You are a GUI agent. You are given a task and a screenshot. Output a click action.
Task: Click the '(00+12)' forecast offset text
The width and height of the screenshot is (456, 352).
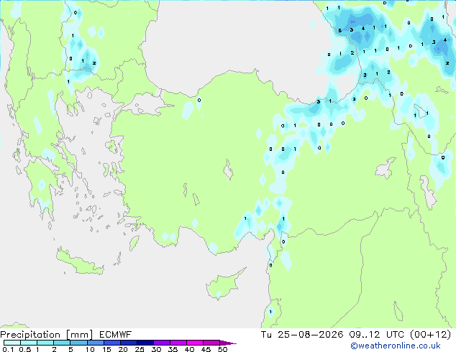coord(430,335)
